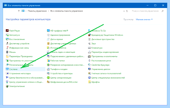This screenshot has height=108, width=170.
Task: Open the Мелкие значки view dropdown
Action: [144, 19]
